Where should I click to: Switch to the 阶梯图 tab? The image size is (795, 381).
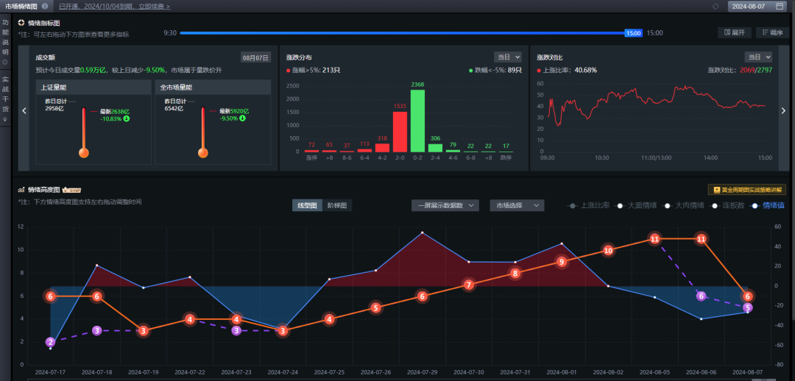tap(337, 205)
